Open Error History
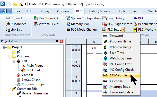Image resolution: width=157 pixels, height=97 pixels. (113, 18)
